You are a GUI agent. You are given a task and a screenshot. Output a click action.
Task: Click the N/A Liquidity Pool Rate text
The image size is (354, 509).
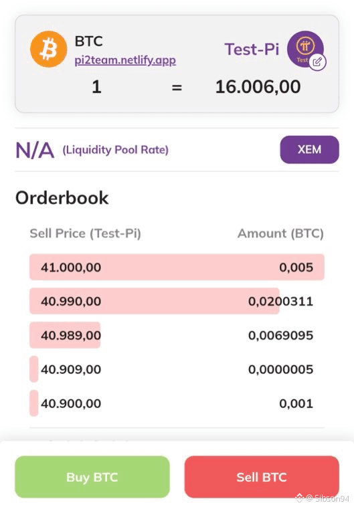[x=92, y=150]
